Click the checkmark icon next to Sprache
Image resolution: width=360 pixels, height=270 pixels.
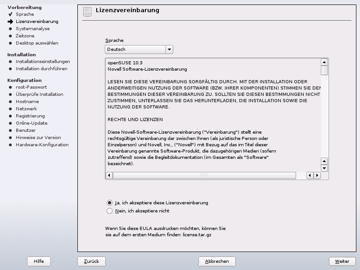click(10, 14)
